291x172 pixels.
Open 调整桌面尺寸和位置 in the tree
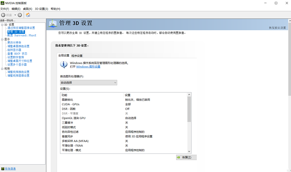20,61
